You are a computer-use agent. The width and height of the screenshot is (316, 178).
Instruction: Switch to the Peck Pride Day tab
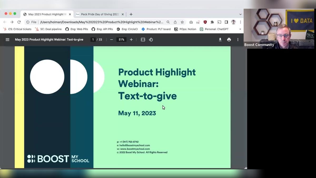click(x=99, y=14)
